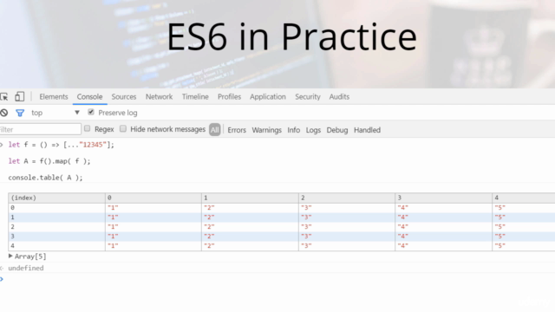Click the column 3 table header

tap(443, 198)
